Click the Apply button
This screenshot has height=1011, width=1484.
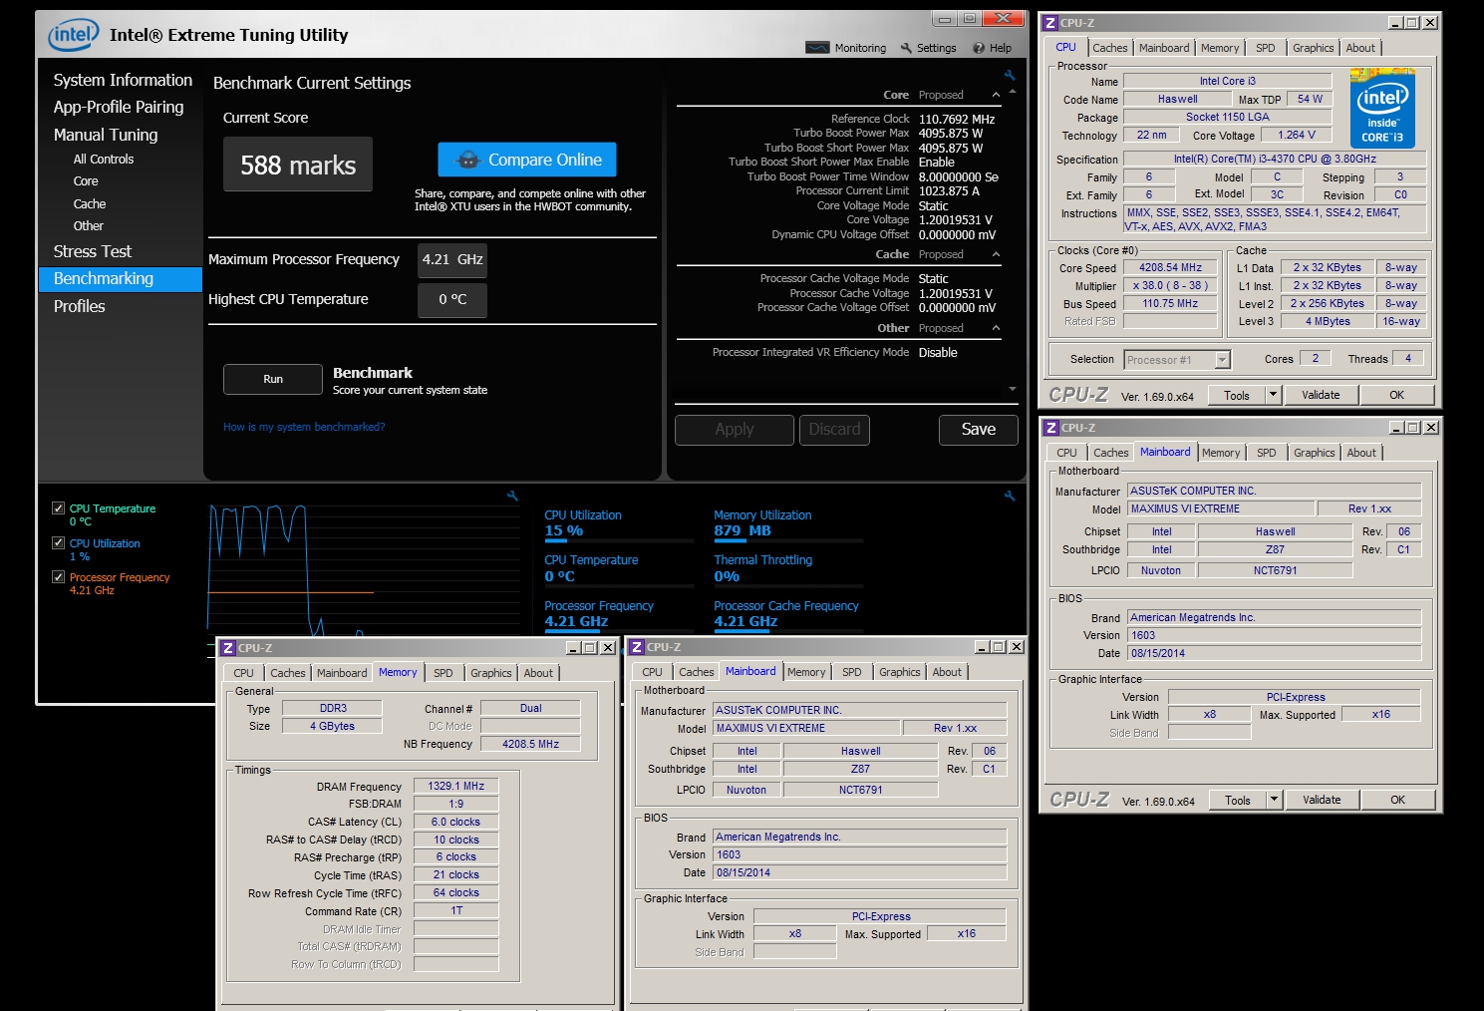click(x=735, y=430)
